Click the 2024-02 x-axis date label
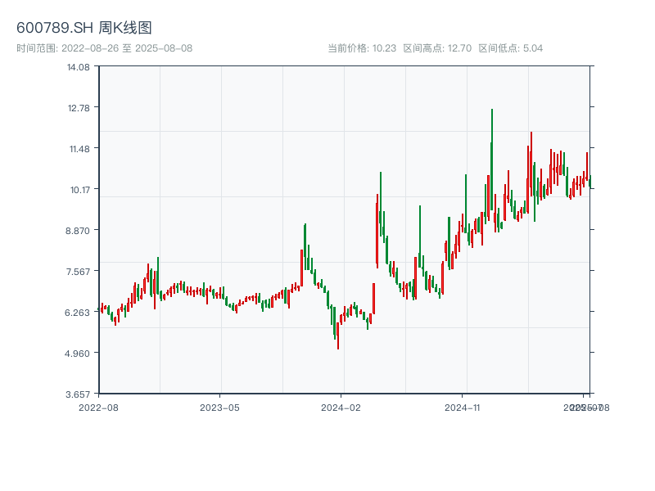The height and width of the screenshot is (491, 655). coord(341,407)
